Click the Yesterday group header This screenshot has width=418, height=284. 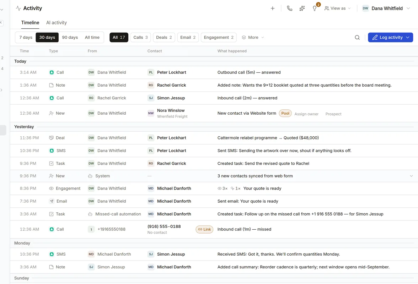(x=24, y=127)
